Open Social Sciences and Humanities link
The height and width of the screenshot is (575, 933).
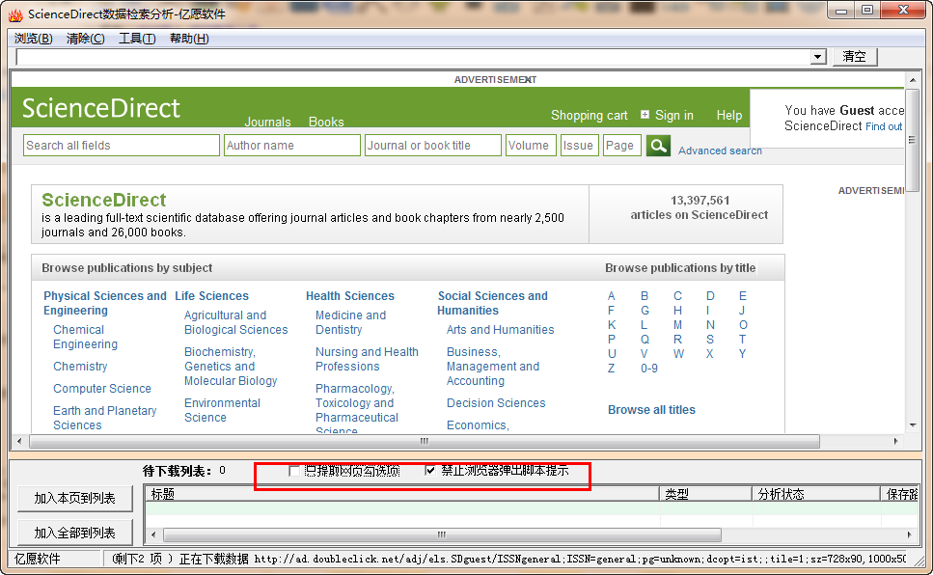(x=492, y=303)
